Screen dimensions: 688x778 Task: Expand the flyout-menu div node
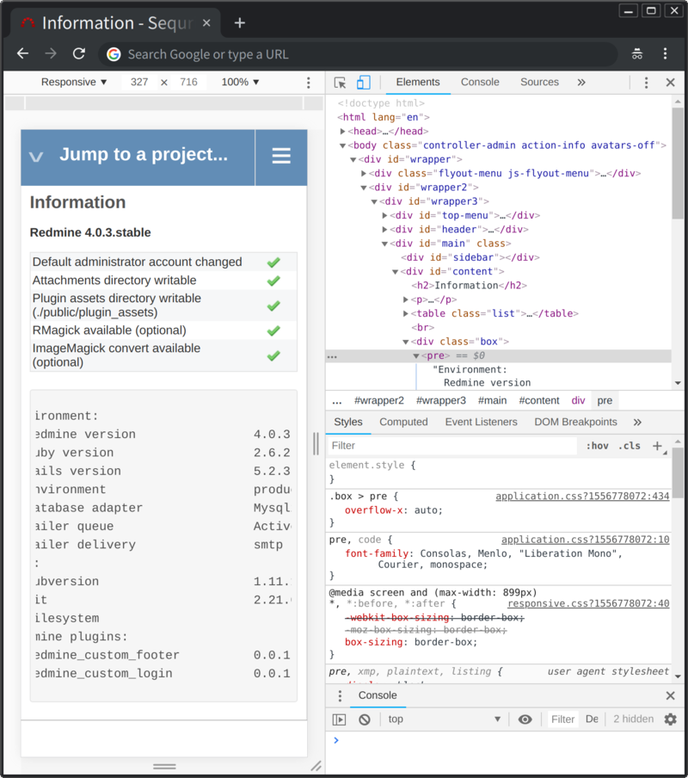point(364,174)
